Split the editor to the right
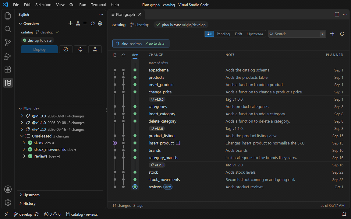The image size is (351, 219). (x=337, y=14)
